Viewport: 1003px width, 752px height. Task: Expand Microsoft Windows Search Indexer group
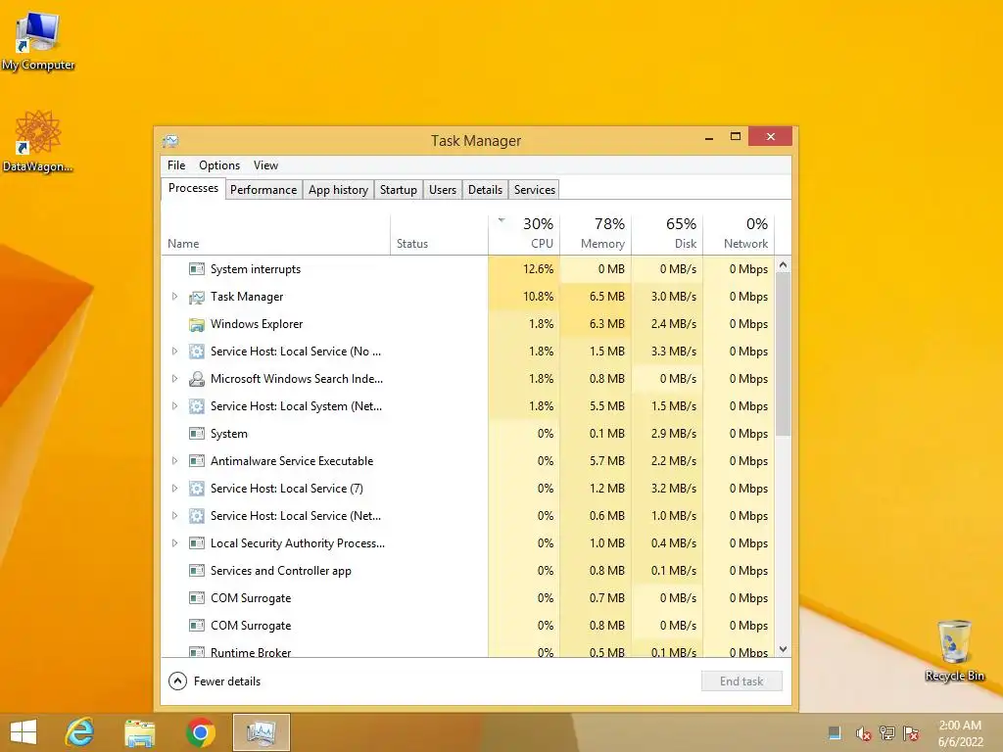[174, 379]
